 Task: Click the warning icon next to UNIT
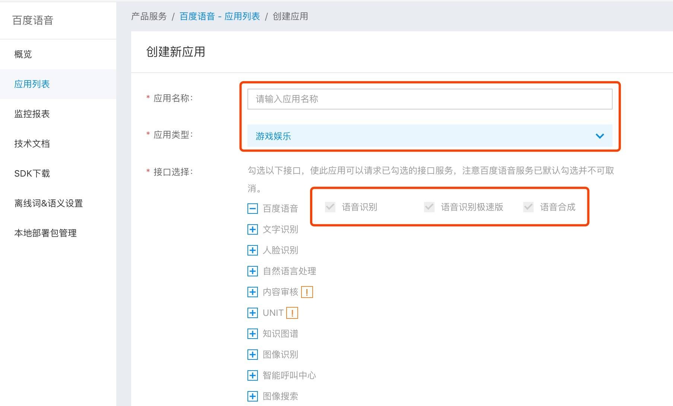coord(292,313)
